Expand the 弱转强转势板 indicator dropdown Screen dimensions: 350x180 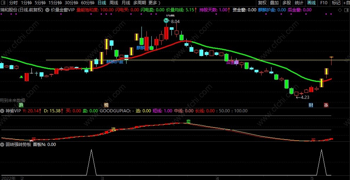pyautogui.click(x=2, y=145)
